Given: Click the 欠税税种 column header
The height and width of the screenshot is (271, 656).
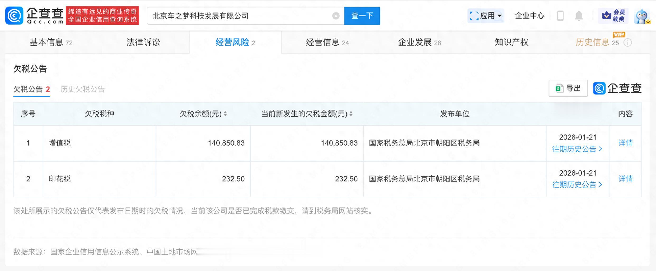Looking at the screenshot, I should (100, 114).
